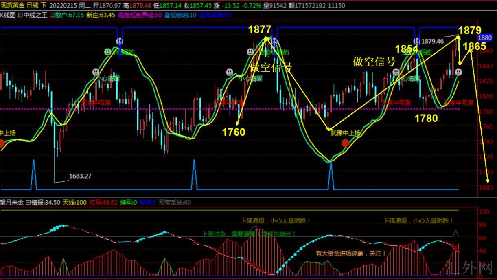Collapse the 情报 indicator box toggle
Screen dimensions: 497x280
pos(28,202)
